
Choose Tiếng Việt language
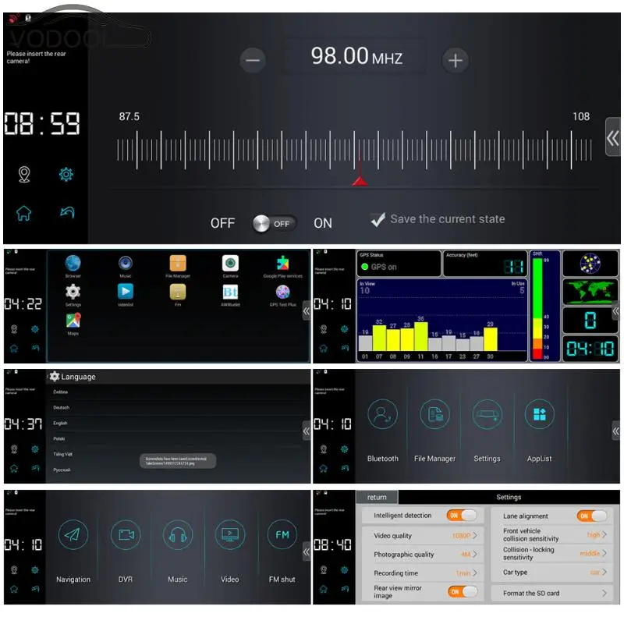(178, 454)
